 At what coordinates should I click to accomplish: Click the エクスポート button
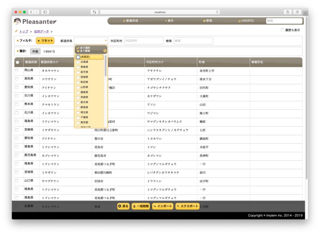click(187, 206)
